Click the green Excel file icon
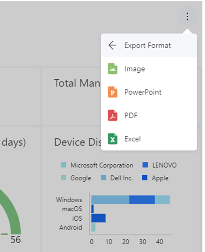Screen dimensions: 205x252 112,139
